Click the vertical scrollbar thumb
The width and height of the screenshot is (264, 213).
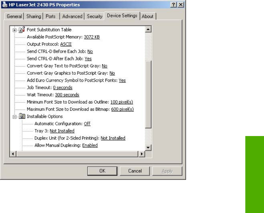148,94
